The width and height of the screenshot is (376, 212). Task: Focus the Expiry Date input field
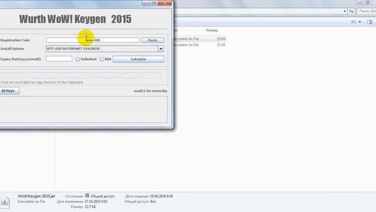tap(59, 59)
